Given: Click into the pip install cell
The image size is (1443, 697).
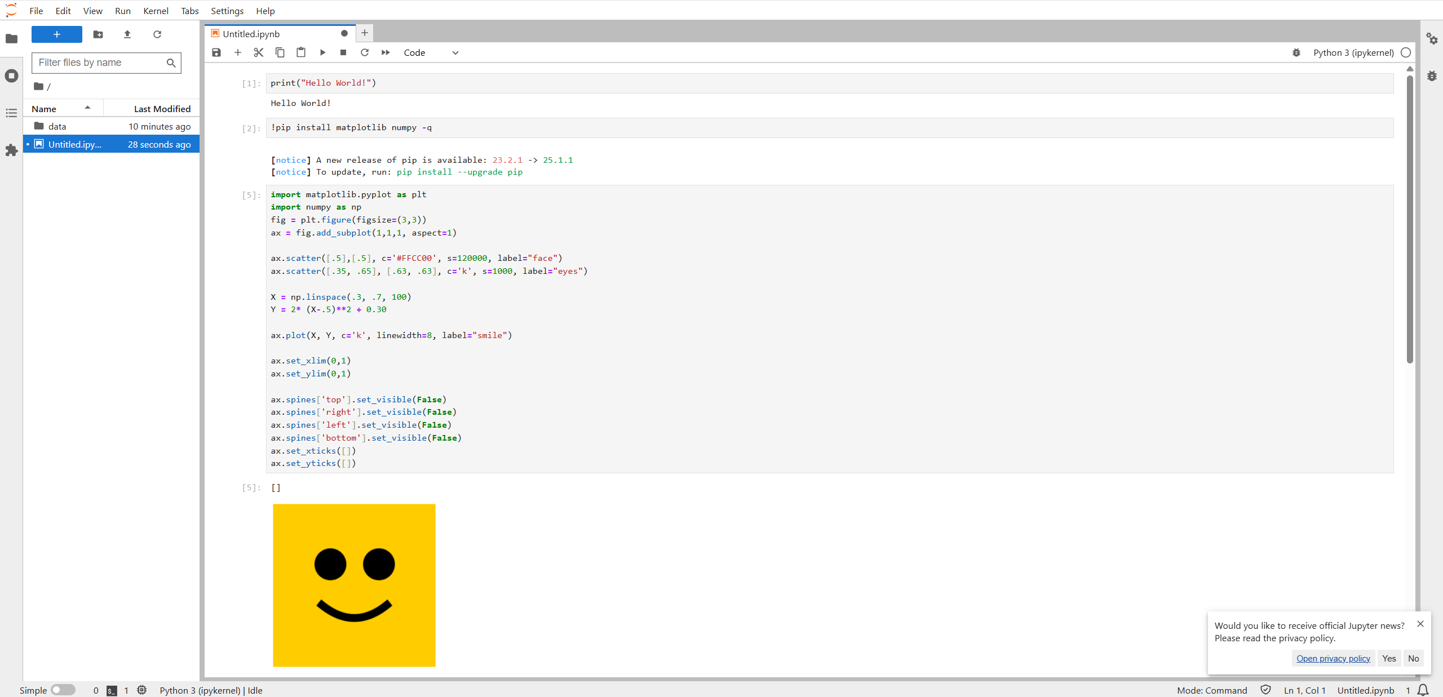Looking at the screenshot, I should (x=830, y=127).
